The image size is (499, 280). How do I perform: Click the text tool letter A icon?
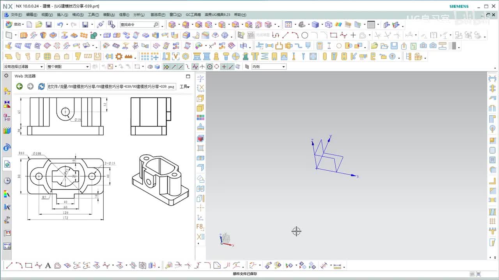[48, 266]
